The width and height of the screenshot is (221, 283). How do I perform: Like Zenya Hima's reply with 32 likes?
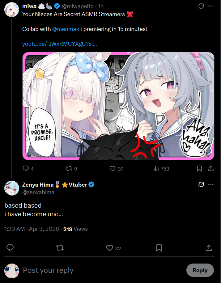[x=109, y=248]
